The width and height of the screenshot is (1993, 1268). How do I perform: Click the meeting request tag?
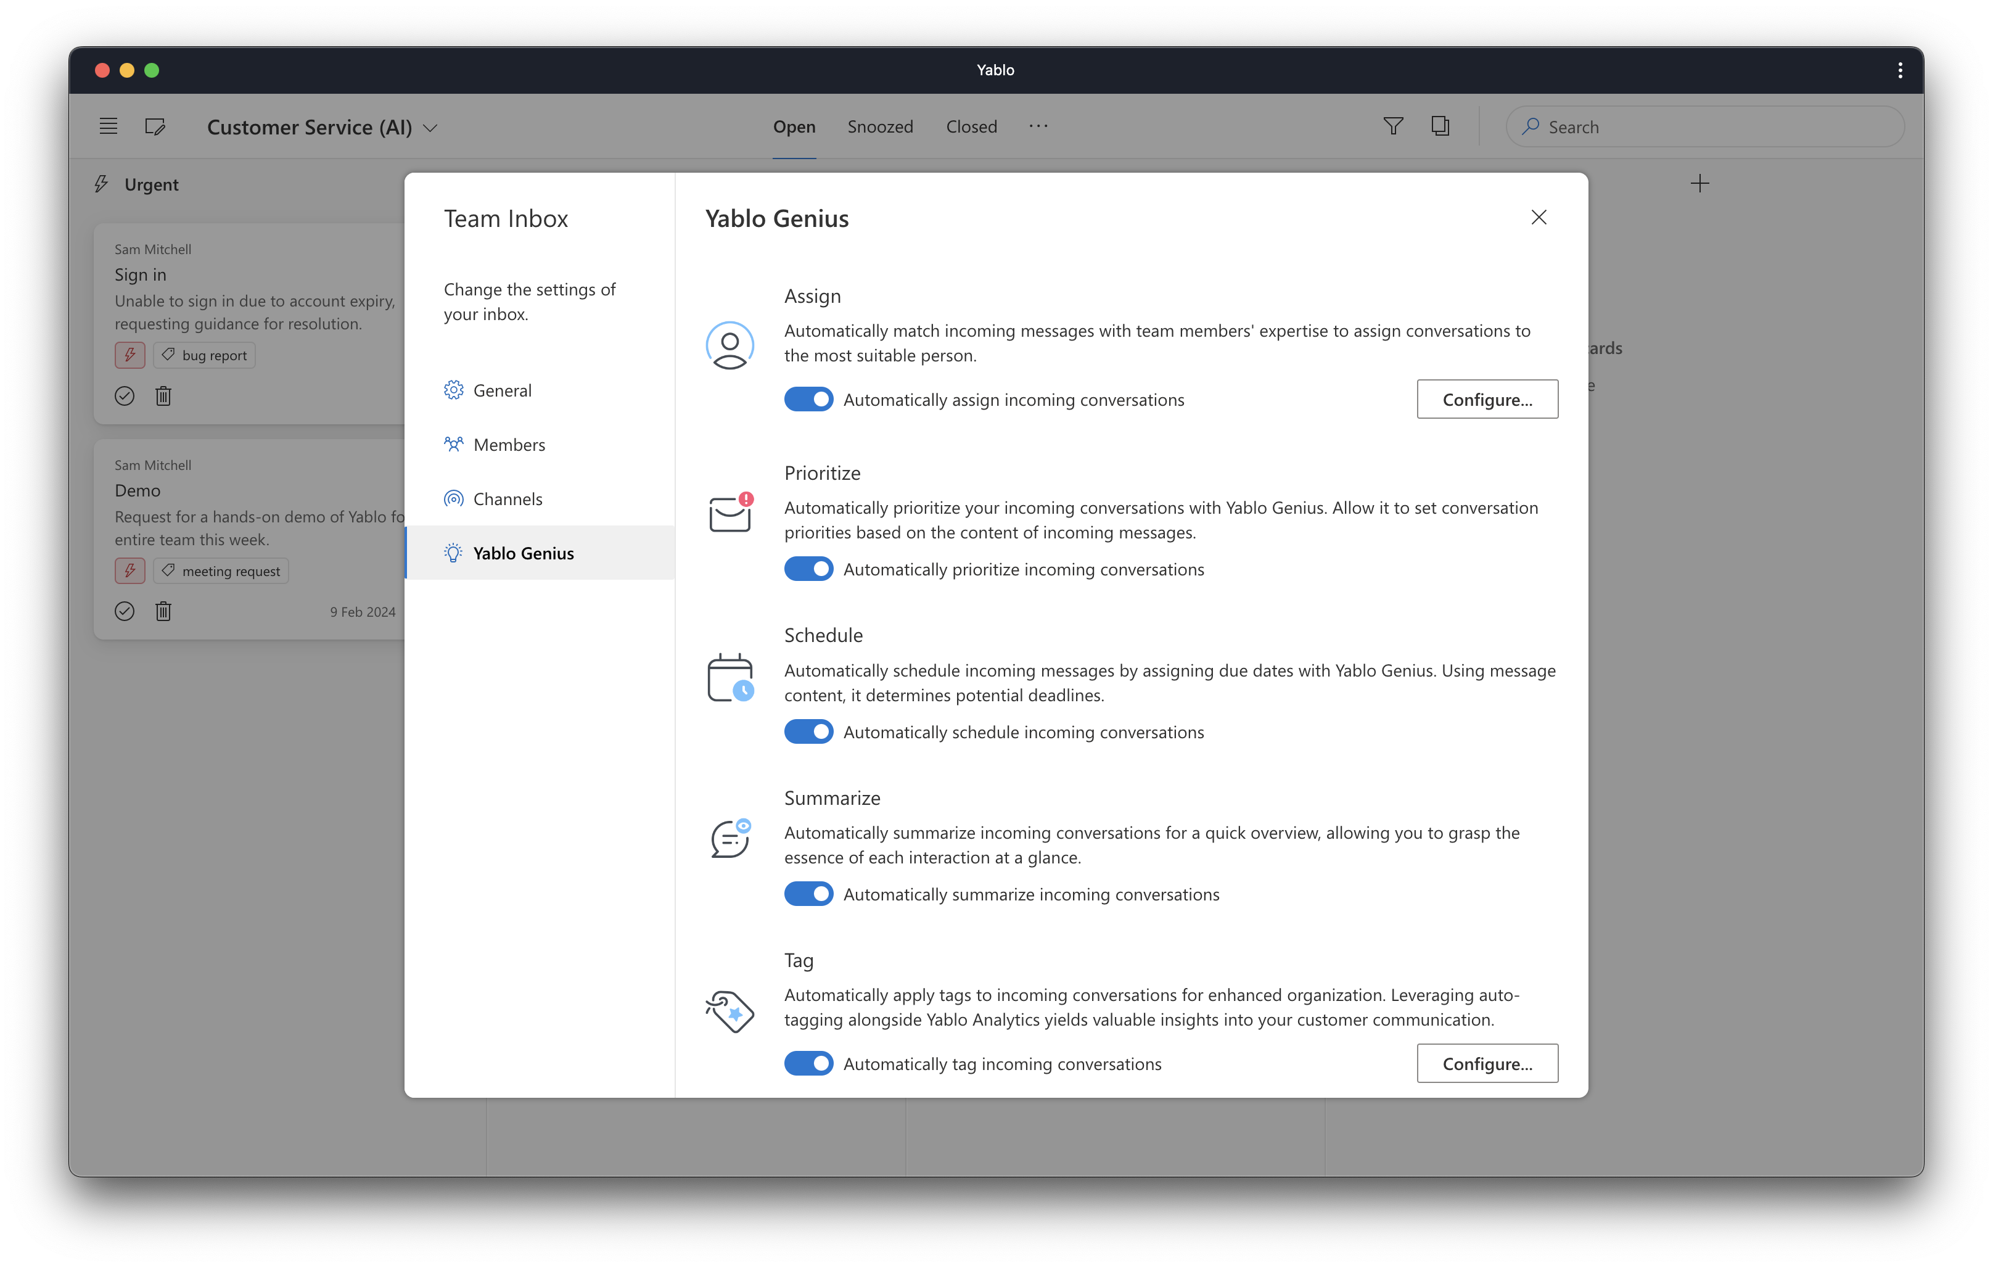click(x=221, y=571)
